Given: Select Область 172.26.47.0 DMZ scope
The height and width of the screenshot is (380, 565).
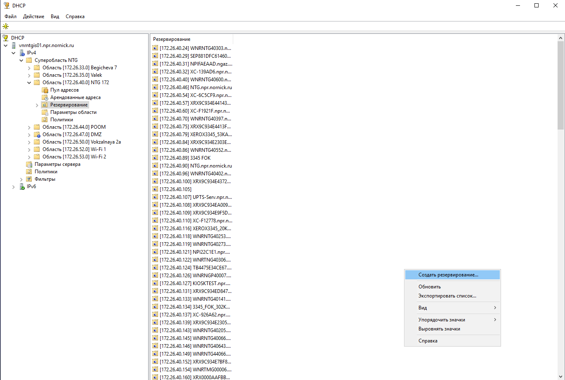Looking at the screenshot, I should (x=72, y=135).
